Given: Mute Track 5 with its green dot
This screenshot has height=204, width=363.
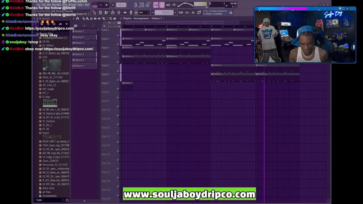Looking at the screenshot, I should (118, 71).
